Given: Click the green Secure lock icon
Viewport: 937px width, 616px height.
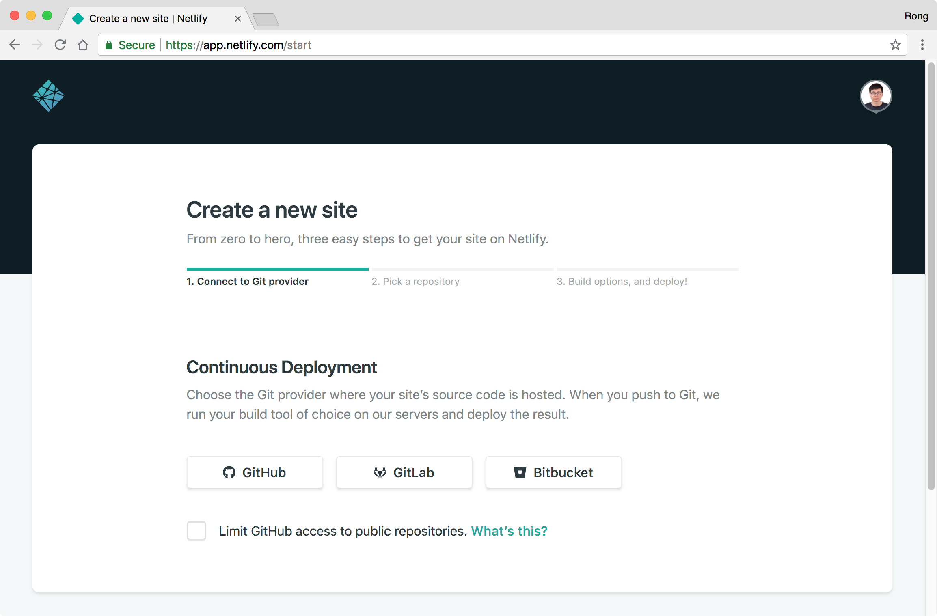Looking at the screenshot, I should click(109, 45).
